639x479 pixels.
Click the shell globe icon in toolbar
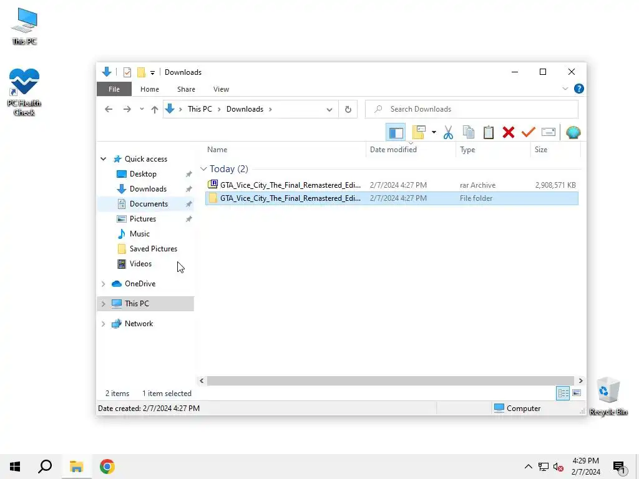tap(573, 132)
